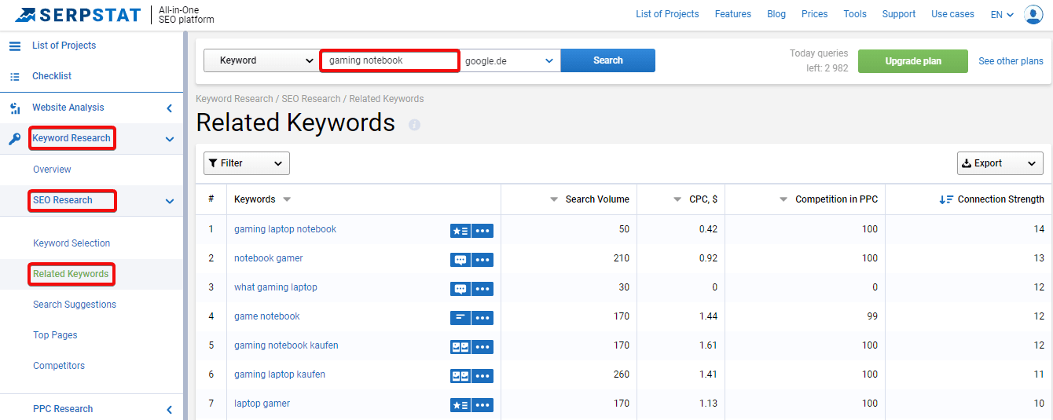1053x420 pixels.
Task: Select Keyword Selection in sidebar
Action: 72,243
